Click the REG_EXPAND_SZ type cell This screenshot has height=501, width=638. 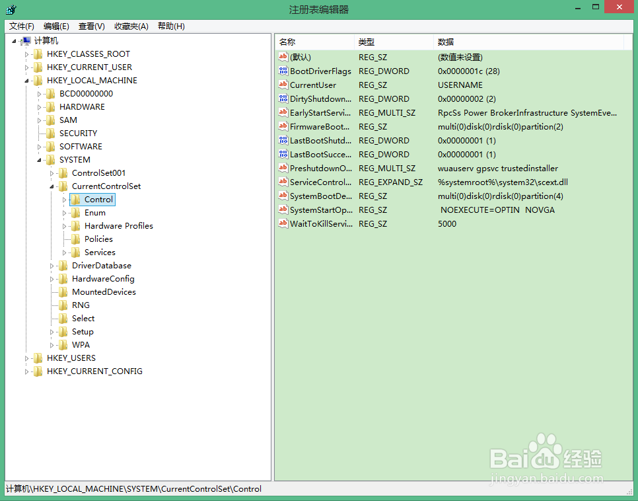[x=390, y=182]
